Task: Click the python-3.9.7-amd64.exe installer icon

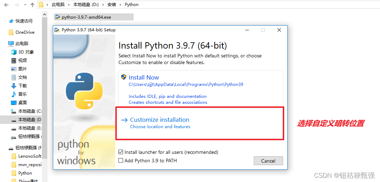Action: [x=57, y=17]
